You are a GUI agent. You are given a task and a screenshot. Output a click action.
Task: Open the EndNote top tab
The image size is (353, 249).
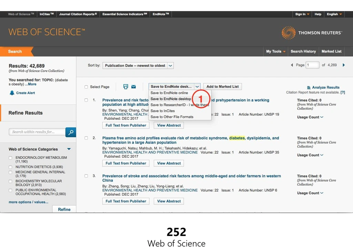pyautogui.click(x=161, y=14)
